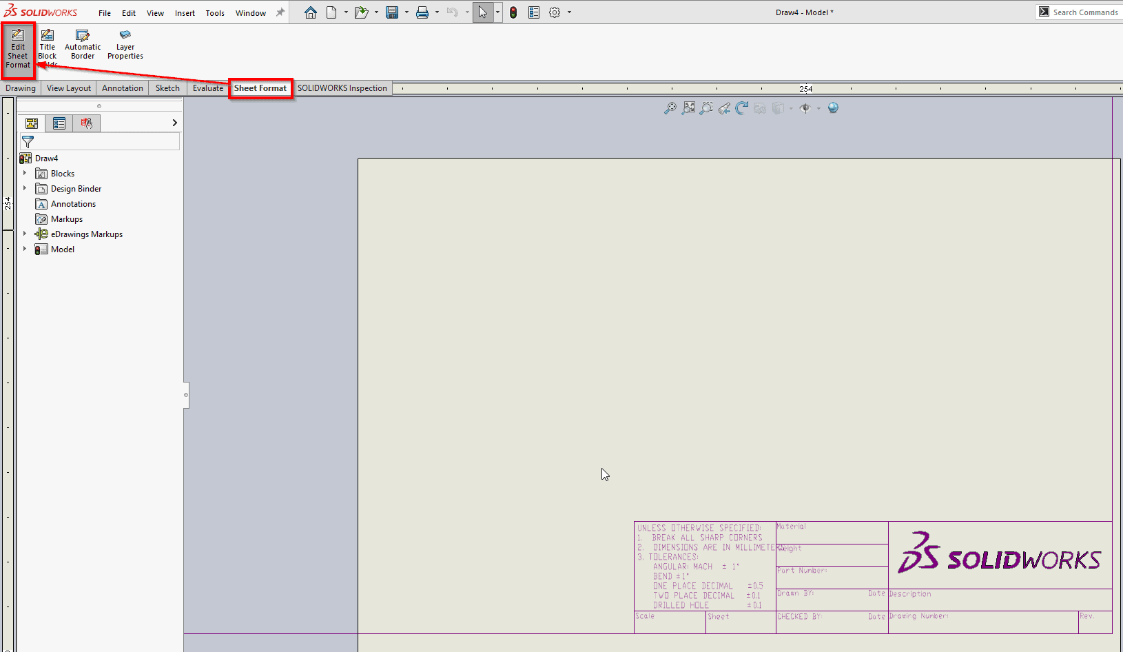Click the Rotate View icon
This screenshot has height=652, width=1123.
pos(741,108)
